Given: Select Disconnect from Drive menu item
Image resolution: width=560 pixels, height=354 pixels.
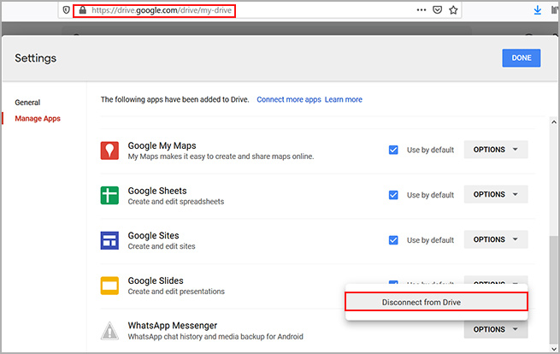Looking at the screenshot, I should (436, 301).
